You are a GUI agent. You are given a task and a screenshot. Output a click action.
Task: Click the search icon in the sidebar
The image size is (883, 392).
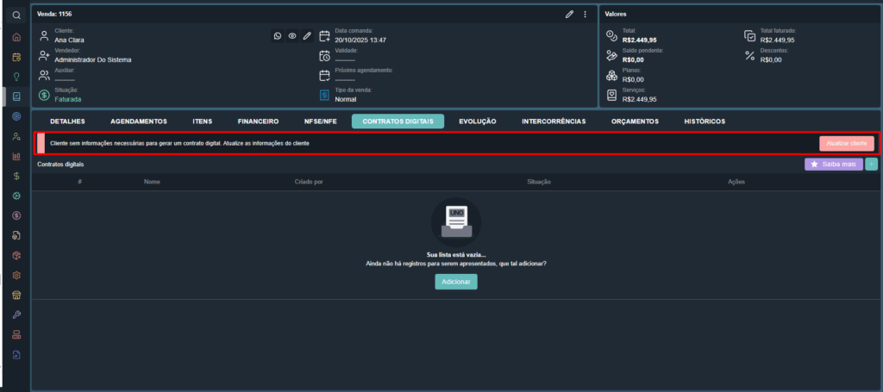click(x=16, y=16)
